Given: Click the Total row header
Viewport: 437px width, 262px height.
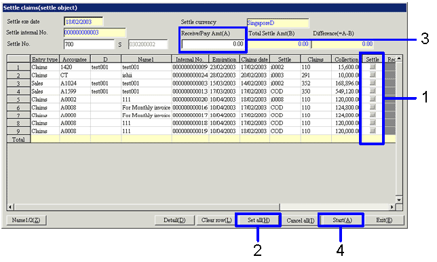Looking at the screenshot, I should (18, 139).
